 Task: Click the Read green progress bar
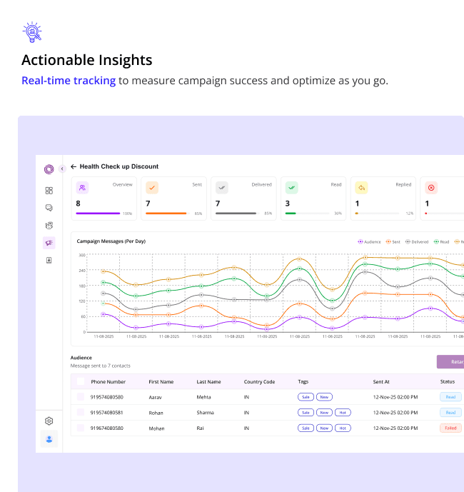pos(291,214)
